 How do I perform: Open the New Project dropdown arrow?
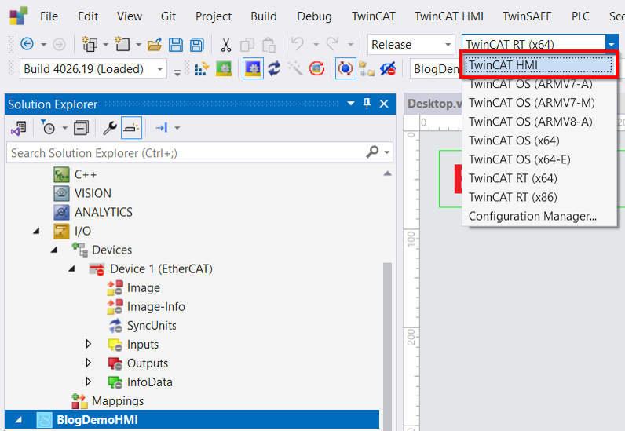pyautogui.click(x=106, y=45)
